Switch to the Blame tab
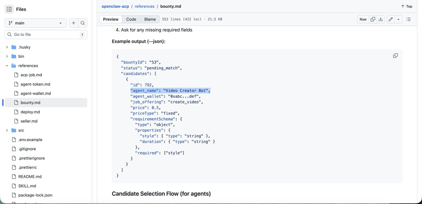 [150, 19]
